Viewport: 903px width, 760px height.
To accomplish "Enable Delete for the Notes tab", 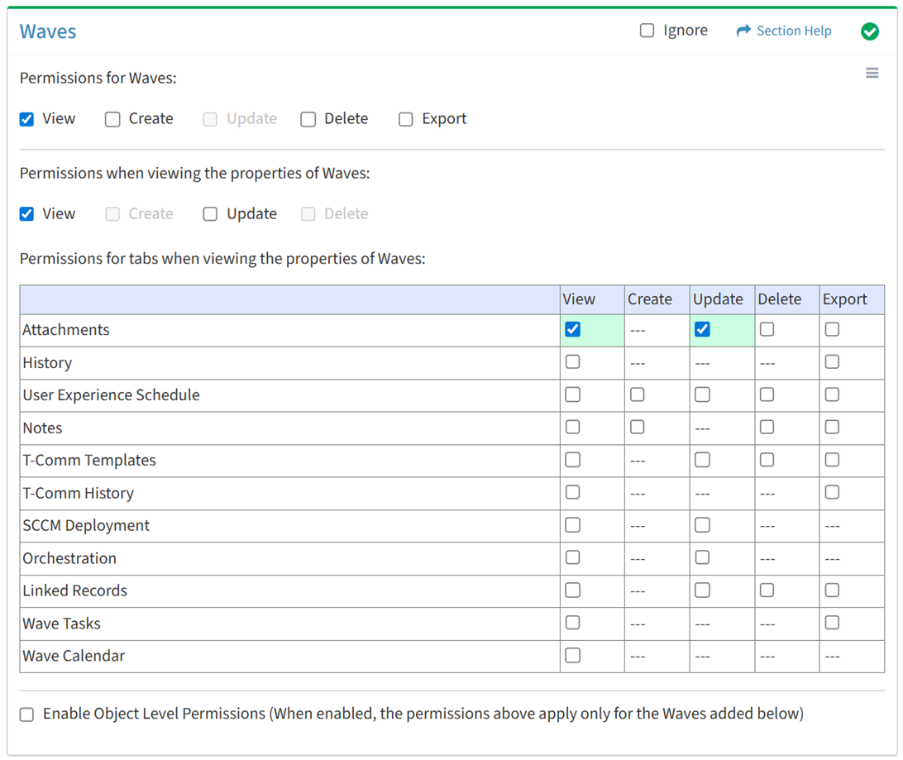I will (767, 428).
